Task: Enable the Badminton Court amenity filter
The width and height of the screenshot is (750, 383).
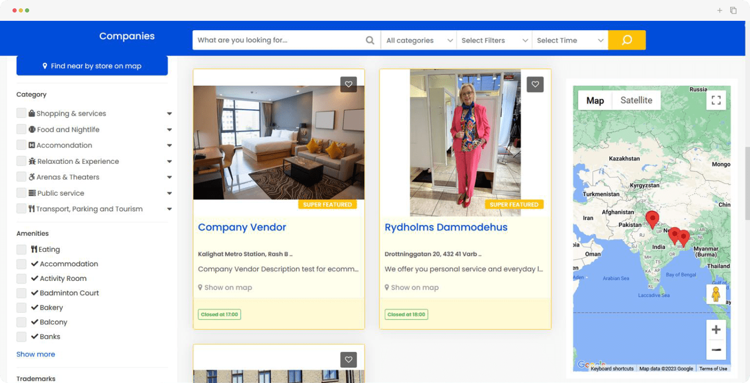Action: point(21,293)
